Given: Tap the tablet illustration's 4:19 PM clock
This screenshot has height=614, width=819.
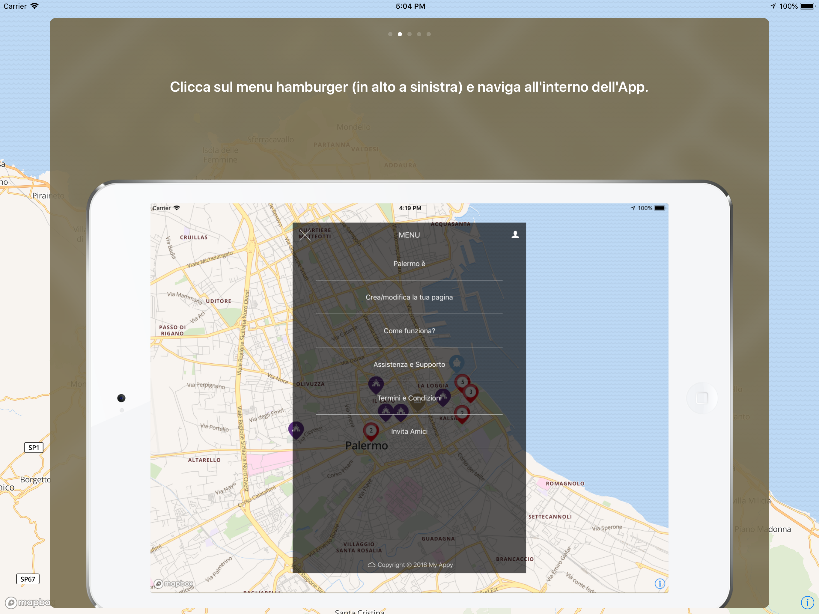Looking at the screenshot, I should click(410, 208).
